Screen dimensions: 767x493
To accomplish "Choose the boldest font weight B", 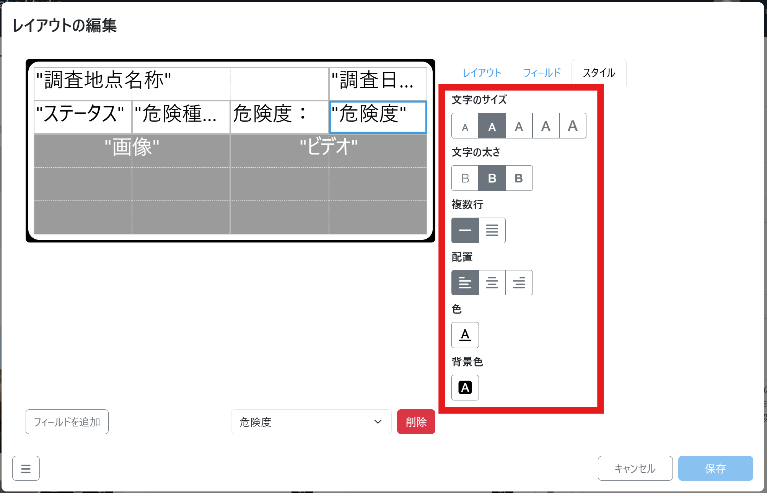I will (519, 178).
